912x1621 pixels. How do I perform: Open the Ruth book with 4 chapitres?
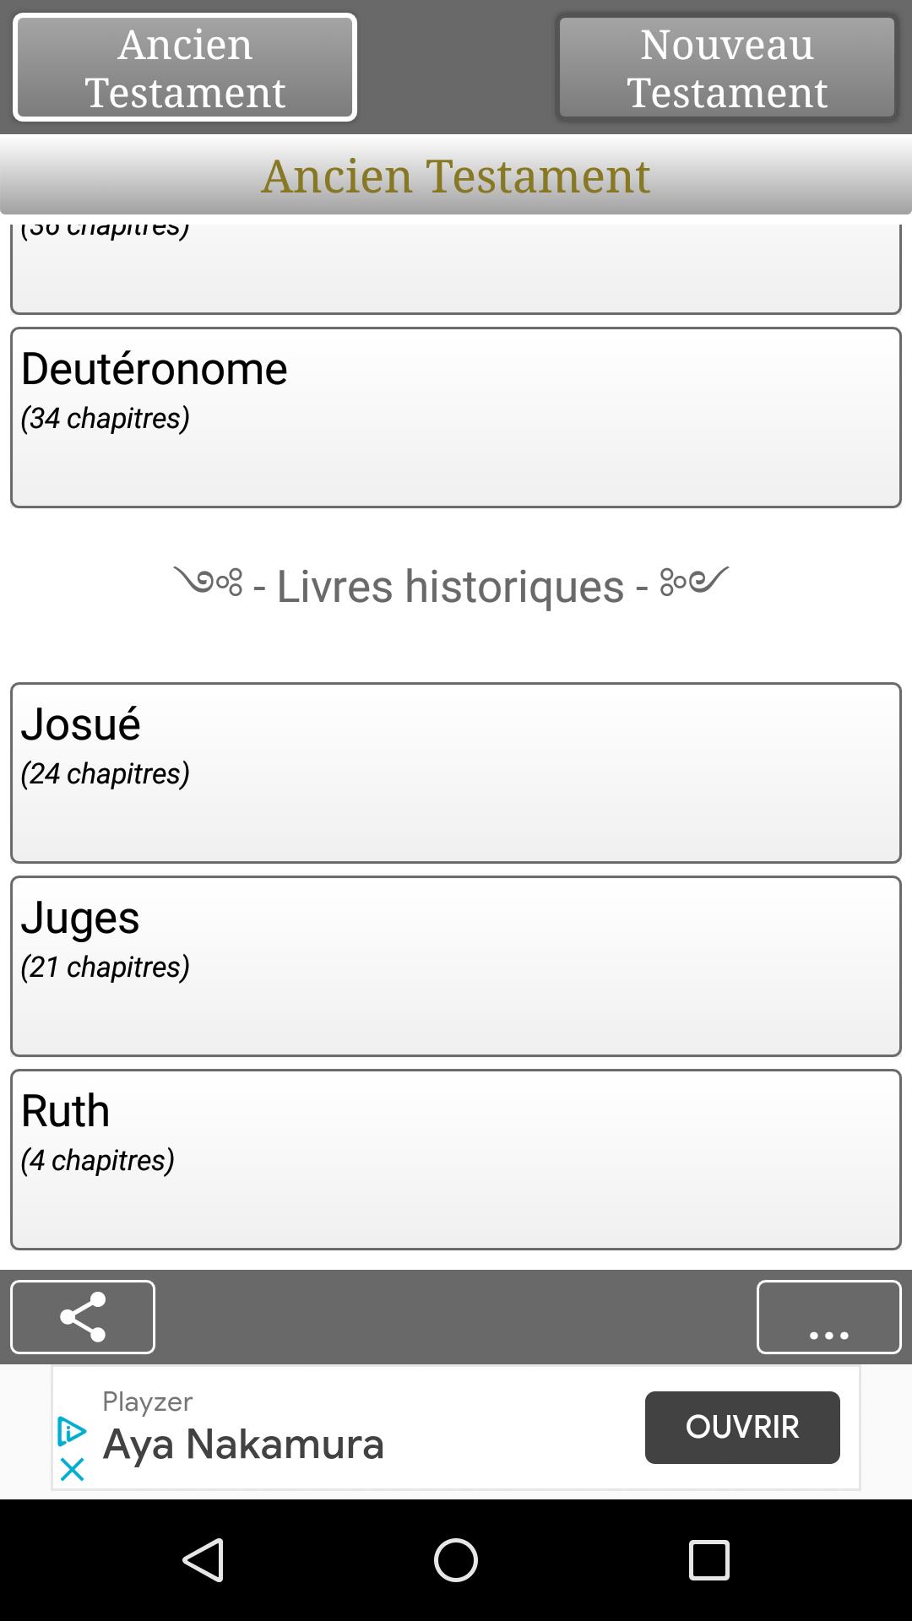(x=456, y=1160)
